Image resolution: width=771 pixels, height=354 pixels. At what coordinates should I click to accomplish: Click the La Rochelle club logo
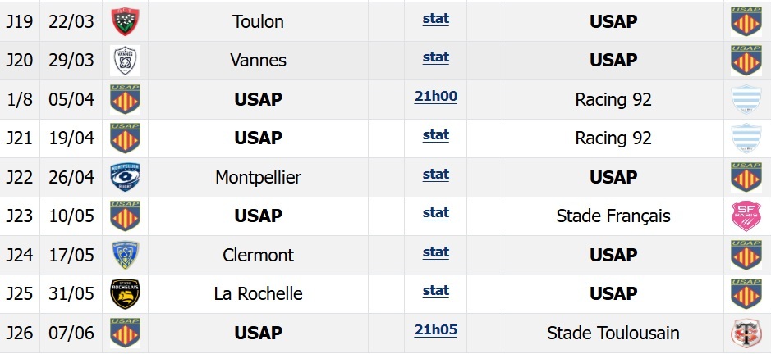(125, 294)
